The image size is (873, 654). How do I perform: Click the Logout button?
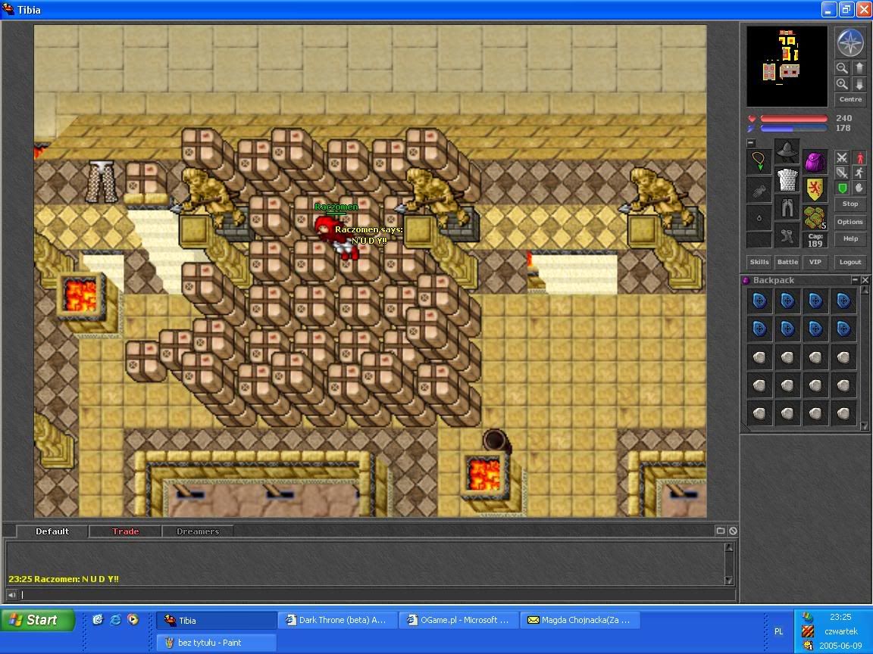[850, 262]
